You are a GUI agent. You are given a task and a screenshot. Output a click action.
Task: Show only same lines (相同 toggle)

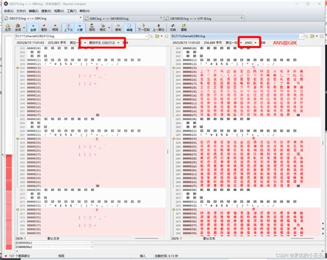pos(55,28)
